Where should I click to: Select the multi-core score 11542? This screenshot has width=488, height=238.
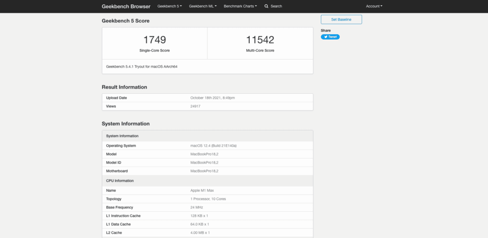pos(260,40)
